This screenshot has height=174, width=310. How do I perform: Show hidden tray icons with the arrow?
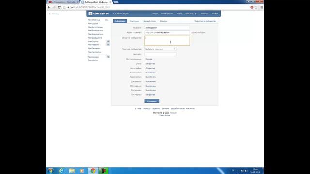click(x=238, y=171)
